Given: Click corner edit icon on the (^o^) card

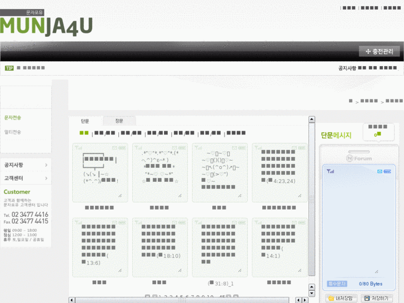Looking at the screenshot, I should pyautogui.click(x=240, y=196).
